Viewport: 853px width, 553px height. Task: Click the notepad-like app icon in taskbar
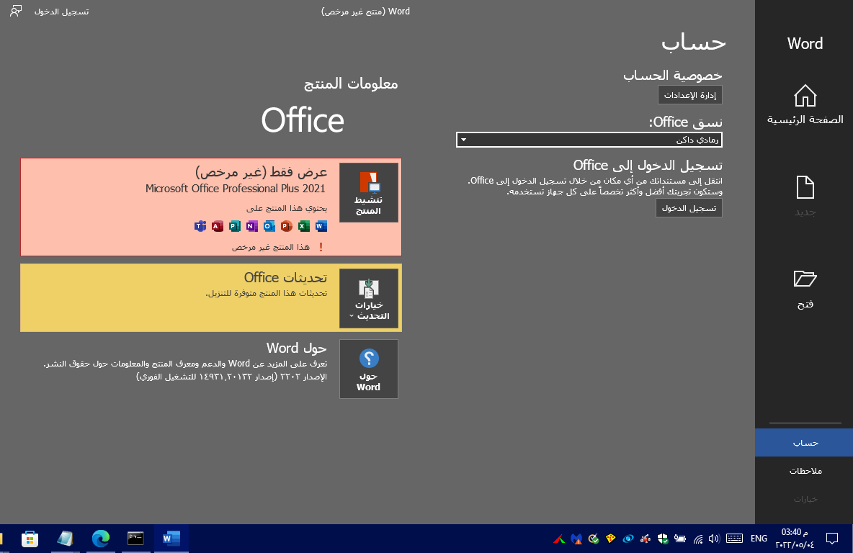click(x=66, y=539)
